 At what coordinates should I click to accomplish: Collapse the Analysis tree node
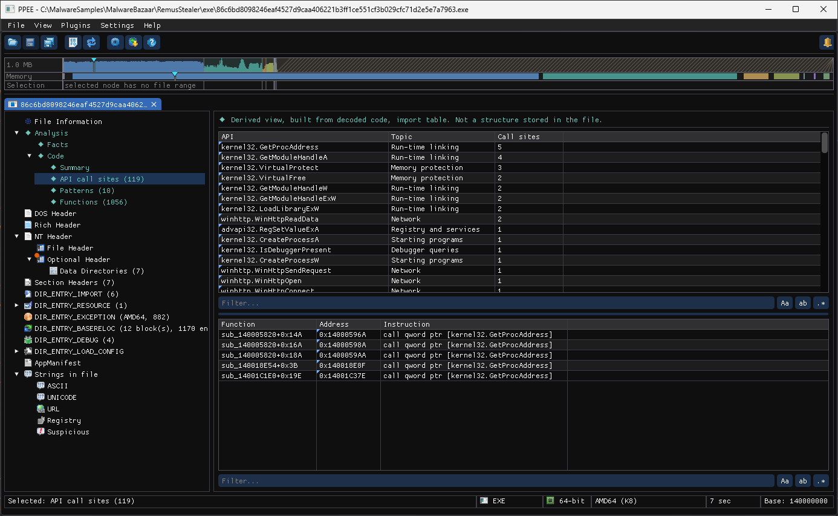pos(17,133)
